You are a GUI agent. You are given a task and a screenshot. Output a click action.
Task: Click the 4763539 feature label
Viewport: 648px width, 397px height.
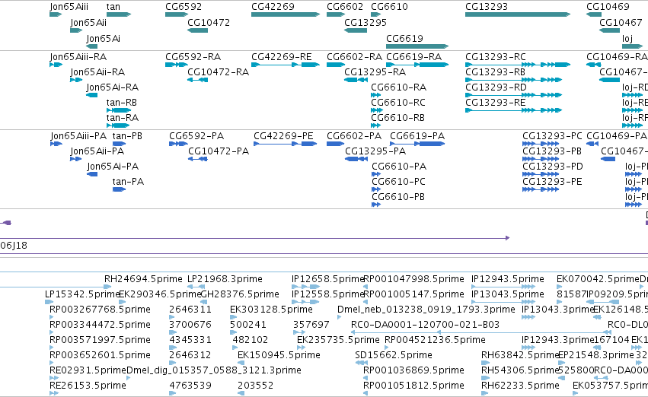tap(190, 386)
